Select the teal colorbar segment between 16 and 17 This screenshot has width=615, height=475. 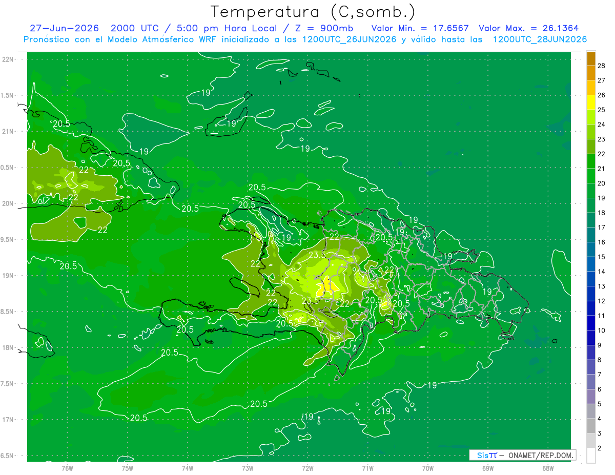coord(591,235)
